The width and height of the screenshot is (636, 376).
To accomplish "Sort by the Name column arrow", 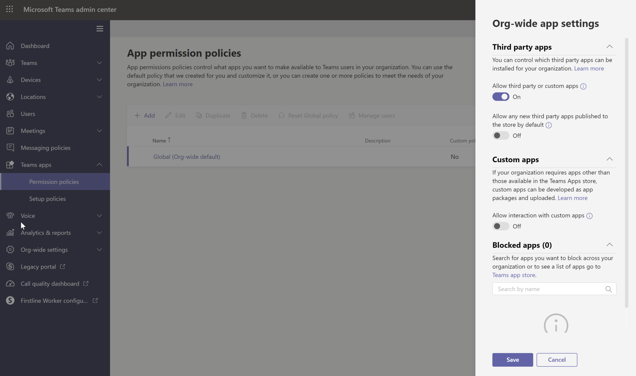I will 169,140.
